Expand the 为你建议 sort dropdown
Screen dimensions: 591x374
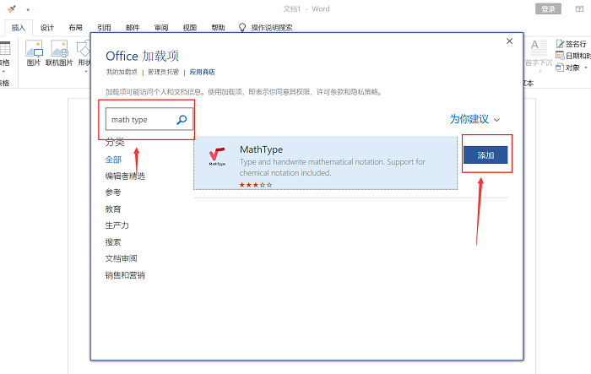point(496,120)
